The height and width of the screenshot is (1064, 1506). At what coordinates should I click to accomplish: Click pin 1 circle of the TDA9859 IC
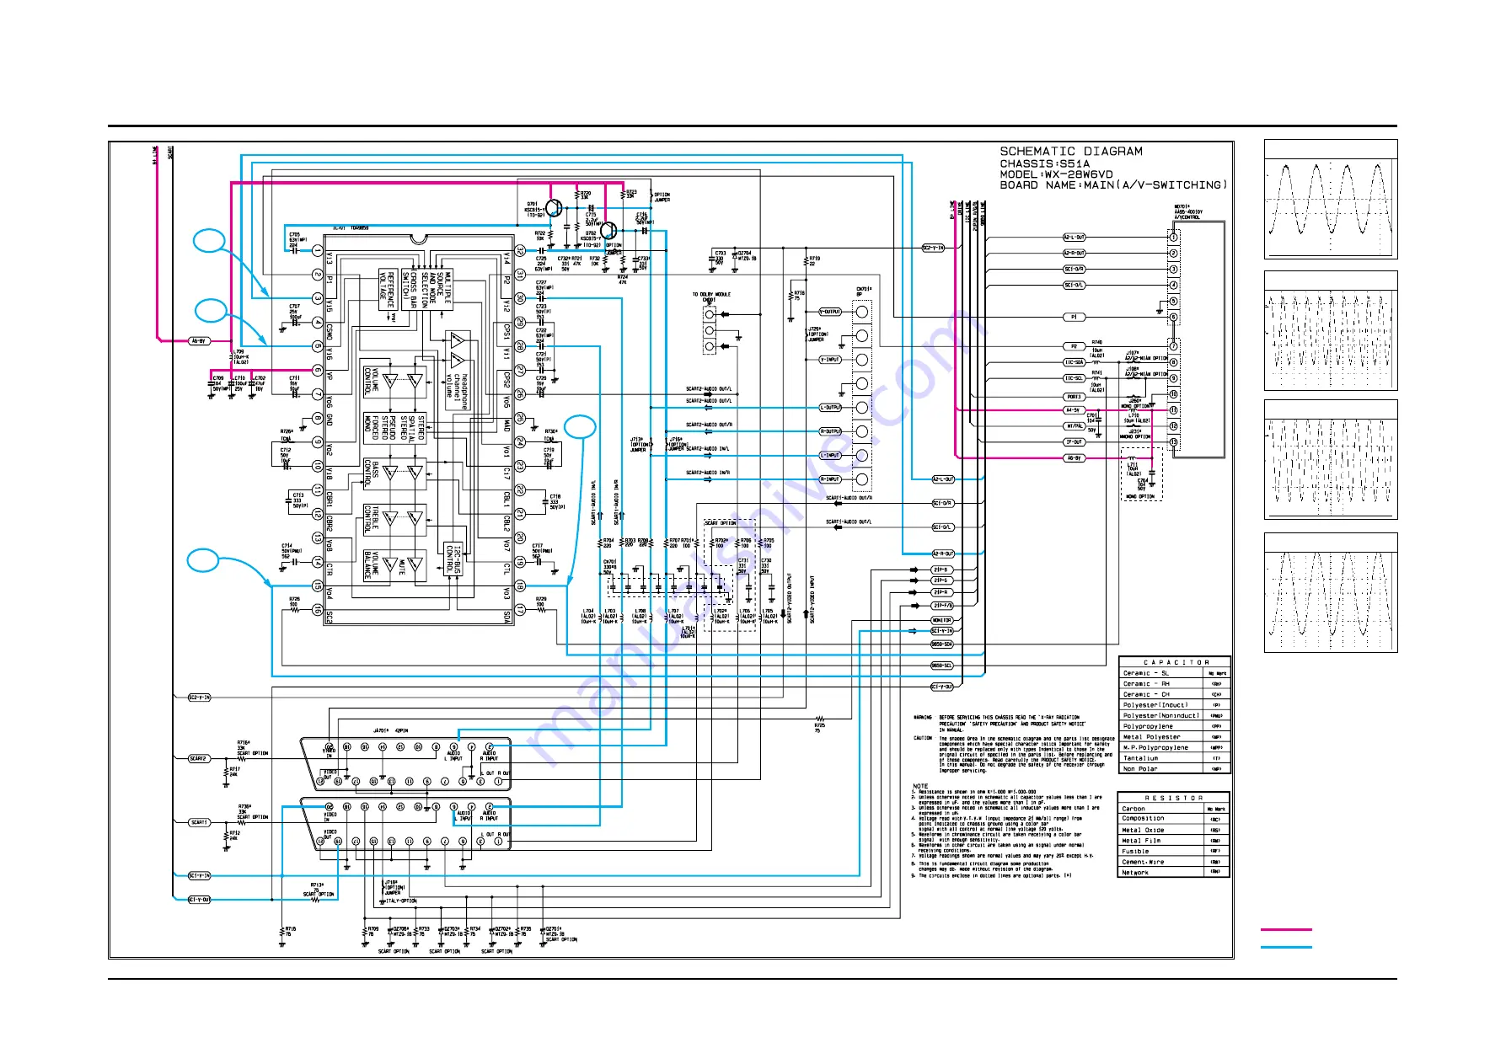[318, 251]
